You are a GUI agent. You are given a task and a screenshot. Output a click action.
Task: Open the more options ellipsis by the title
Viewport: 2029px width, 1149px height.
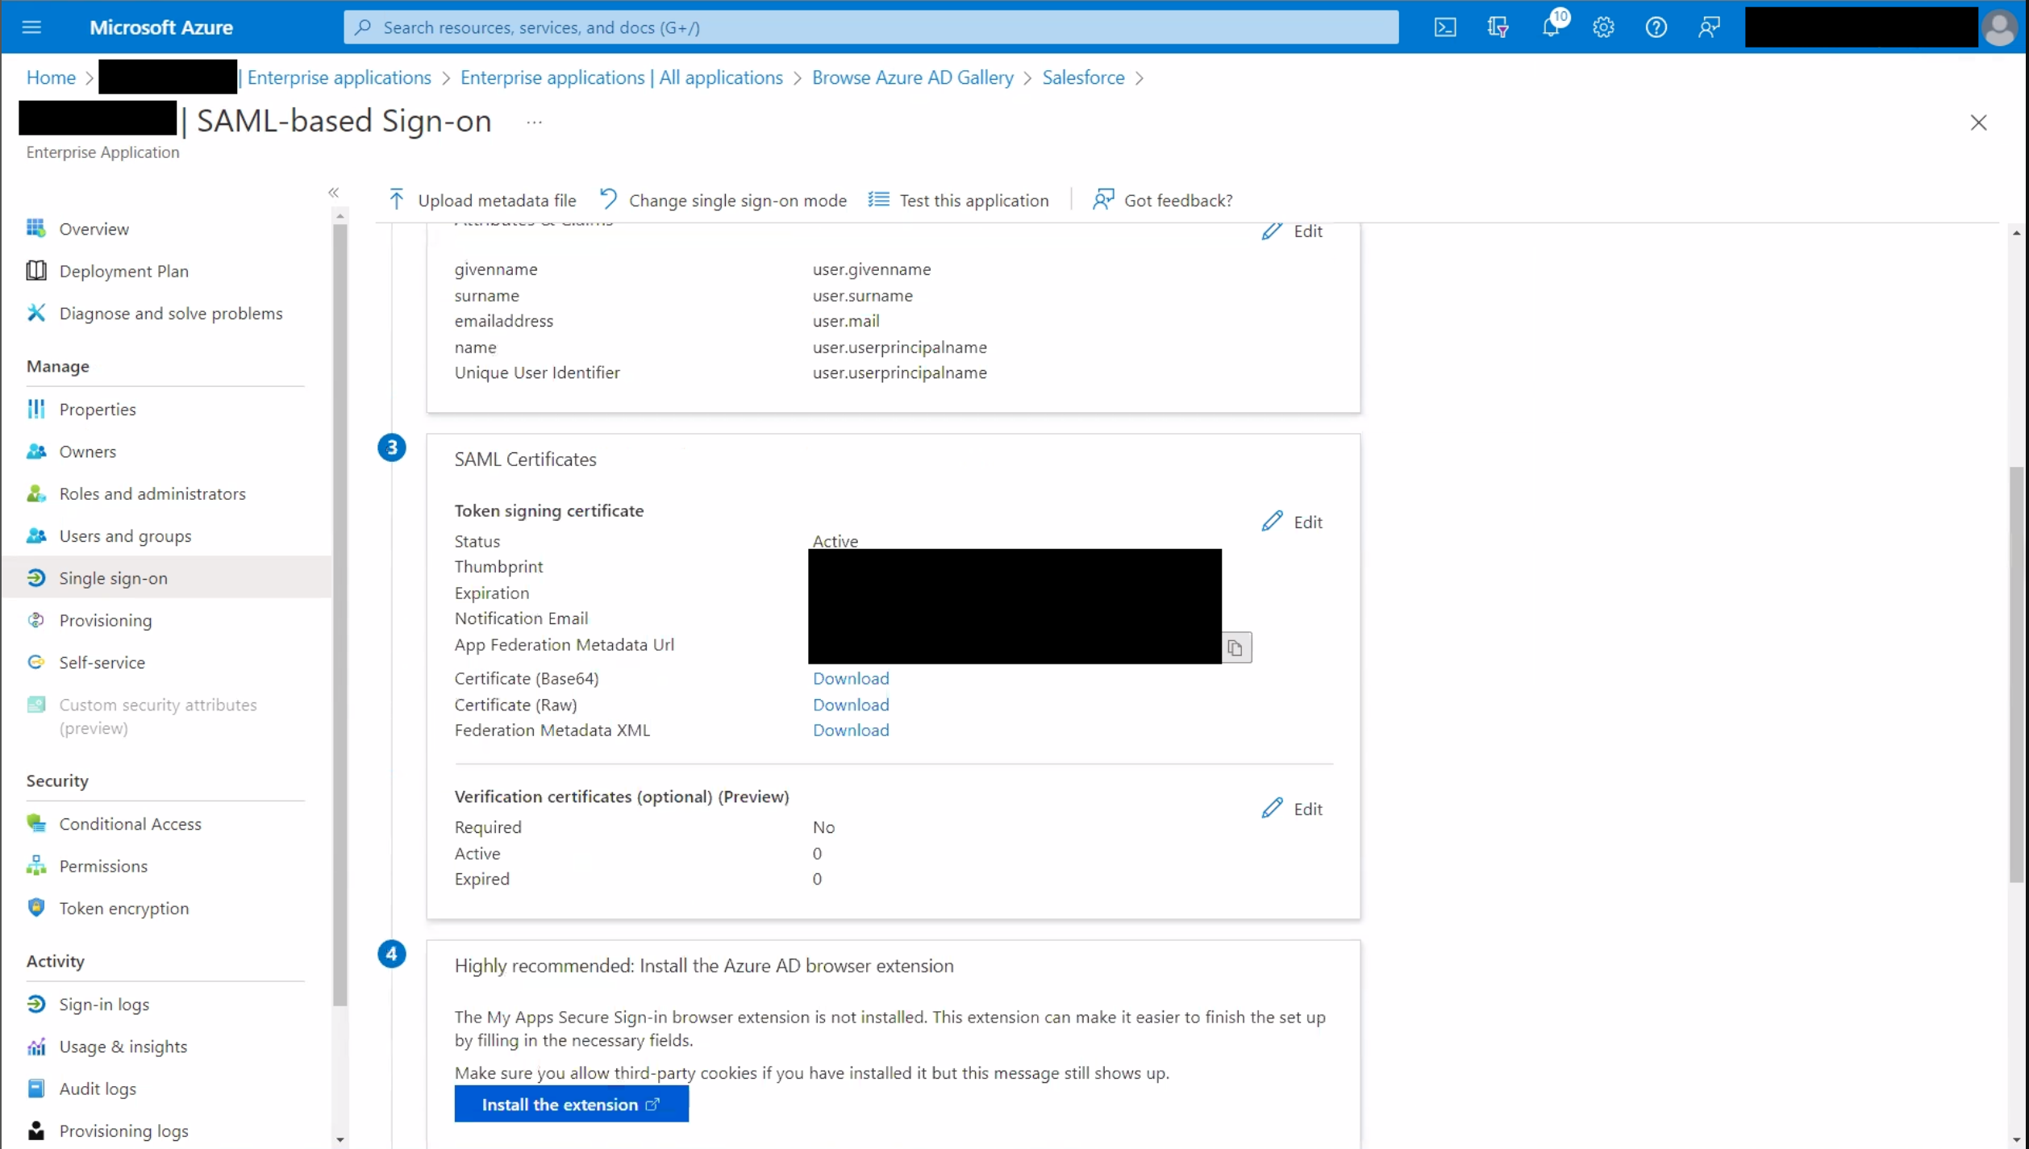point(534,123)
